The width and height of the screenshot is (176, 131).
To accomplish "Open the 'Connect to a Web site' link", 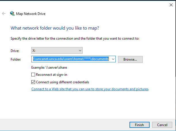I will 90,89.
